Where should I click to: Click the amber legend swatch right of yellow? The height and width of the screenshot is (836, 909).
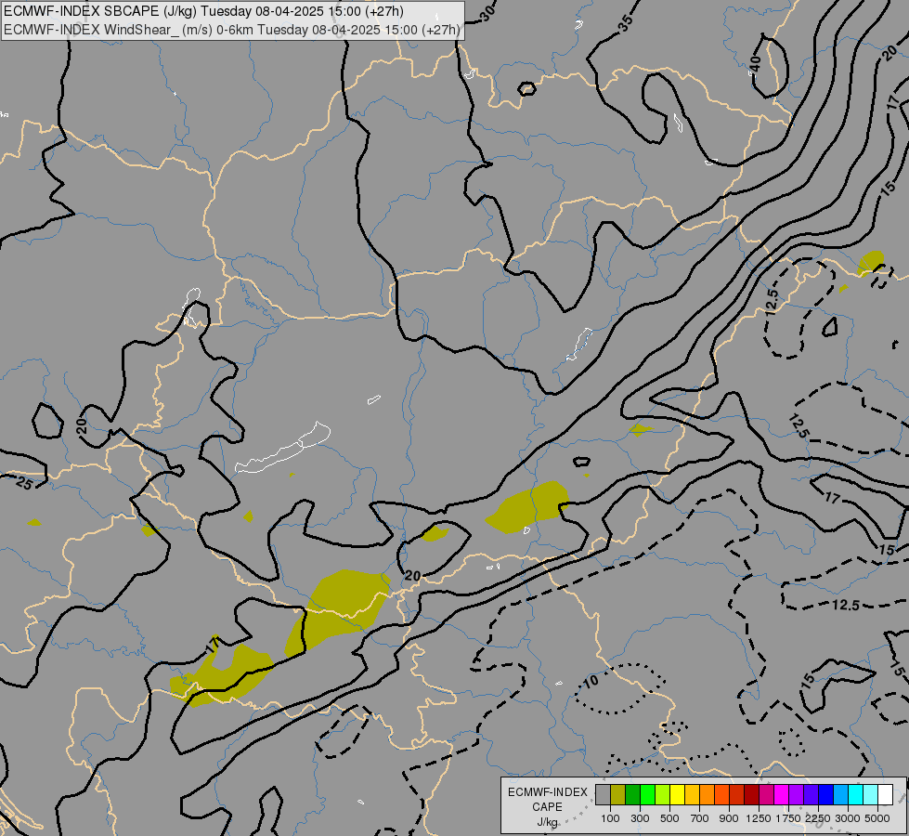692,794
